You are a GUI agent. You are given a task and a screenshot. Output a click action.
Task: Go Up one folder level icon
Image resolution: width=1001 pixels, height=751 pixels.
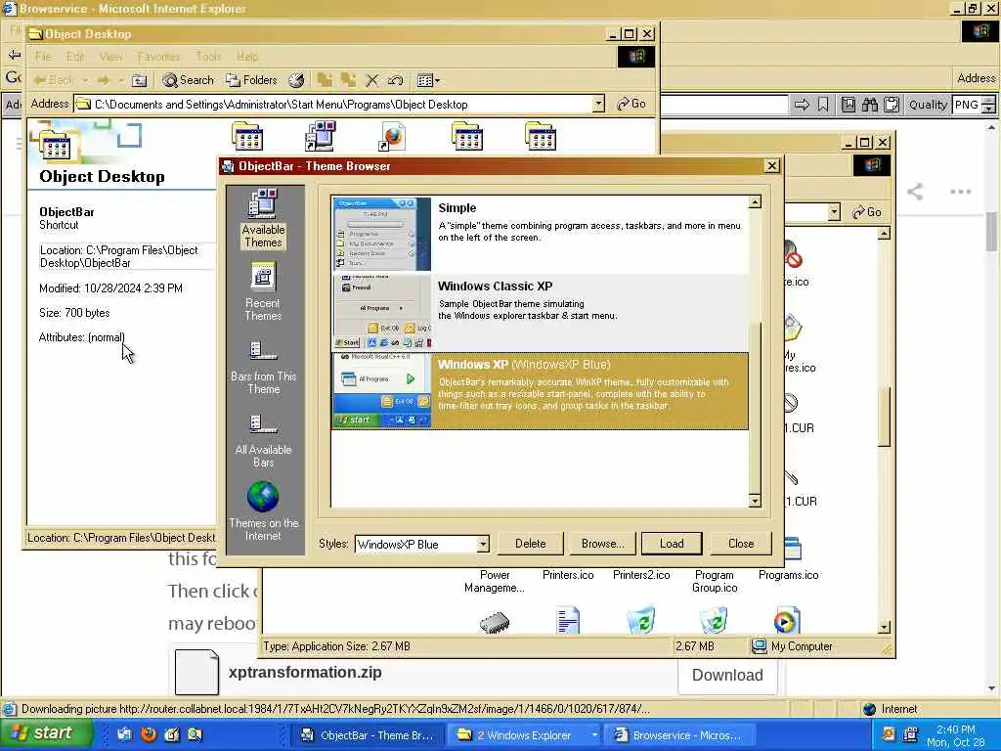coord(139,80)
